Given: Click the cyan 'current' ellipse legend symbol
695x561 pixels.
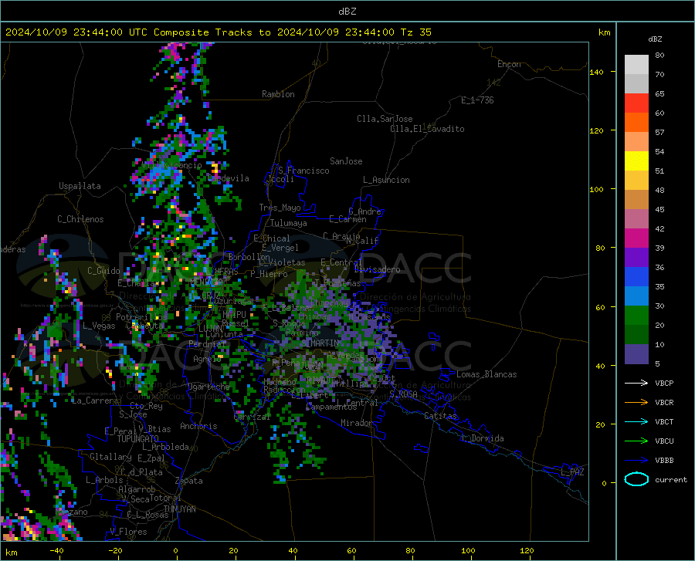Looking at the screenshot, I should [x=636, y=479].
